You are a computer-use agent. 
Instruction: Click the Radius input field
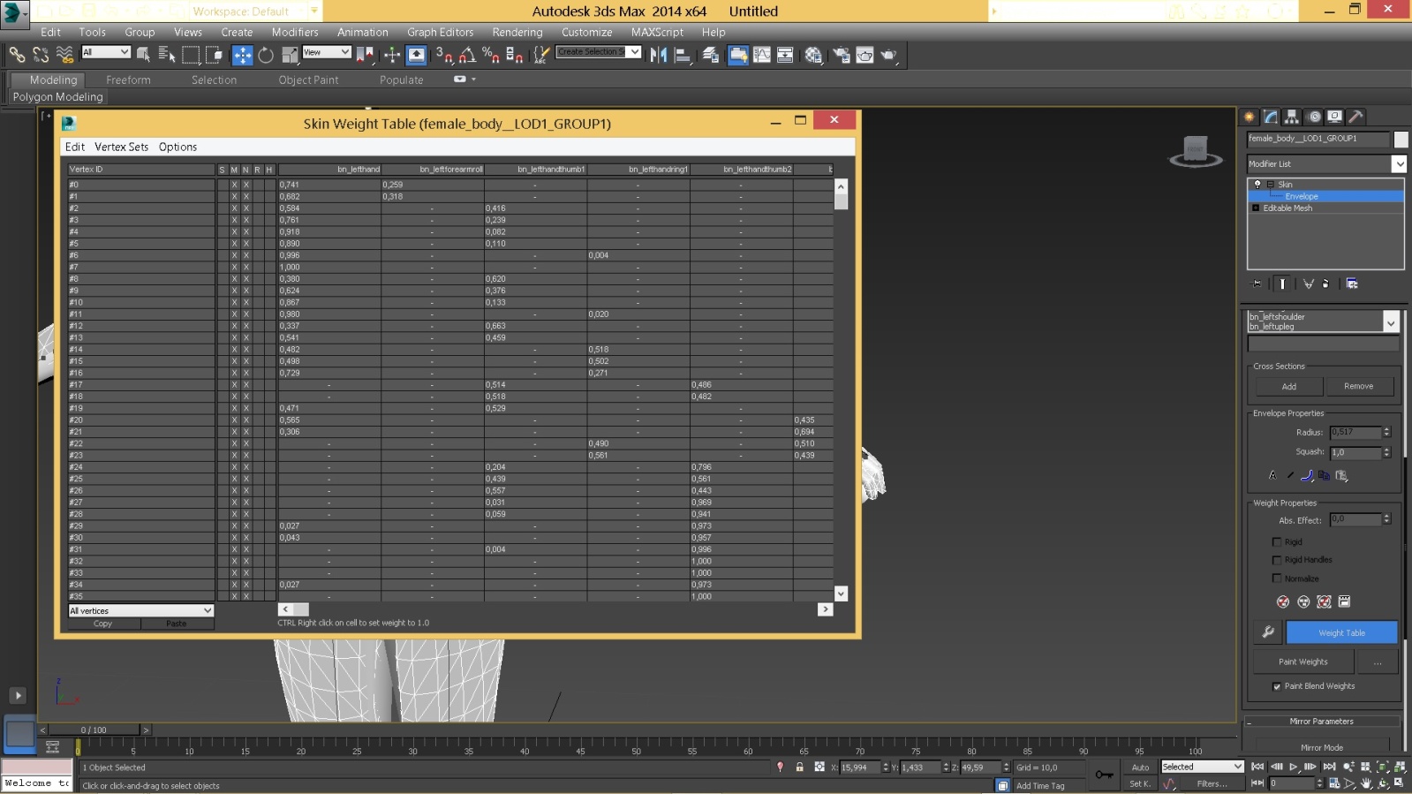[1355, 432]
